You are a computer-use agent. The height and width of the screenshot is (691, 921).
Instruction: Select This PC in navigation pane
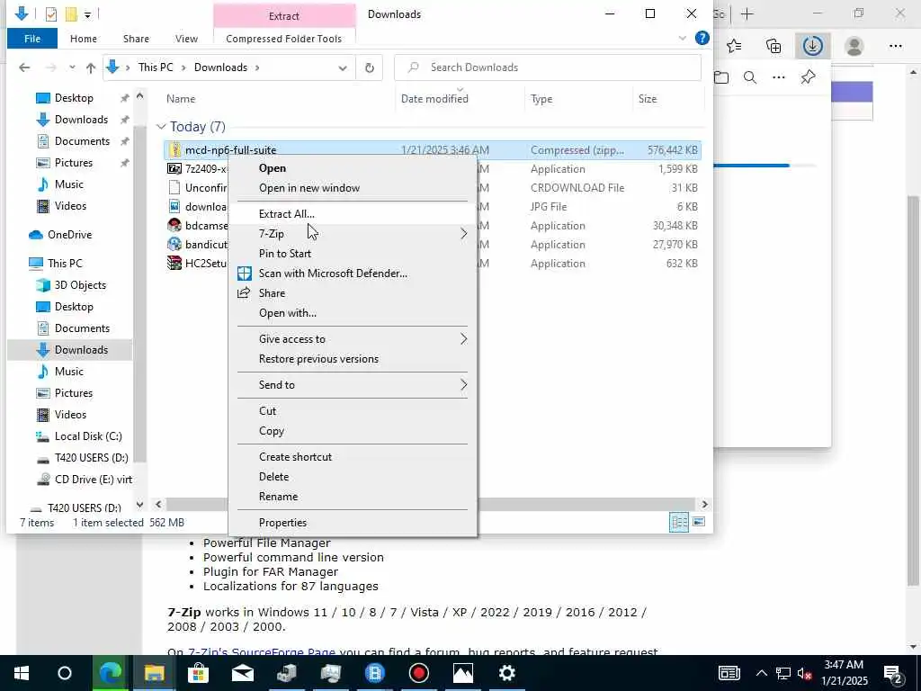coord(65,264)
